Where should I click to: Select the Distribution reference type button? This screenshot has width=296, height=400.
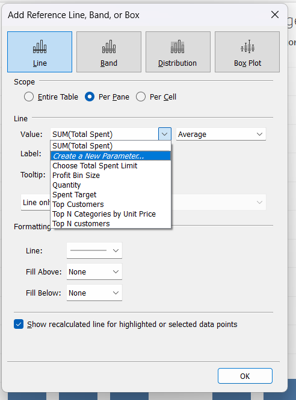tap(178, 52)
